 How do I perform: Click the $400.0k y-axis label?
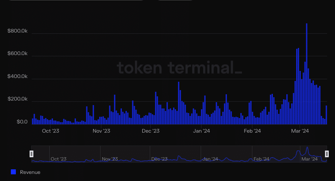click(x=18, y=76)
